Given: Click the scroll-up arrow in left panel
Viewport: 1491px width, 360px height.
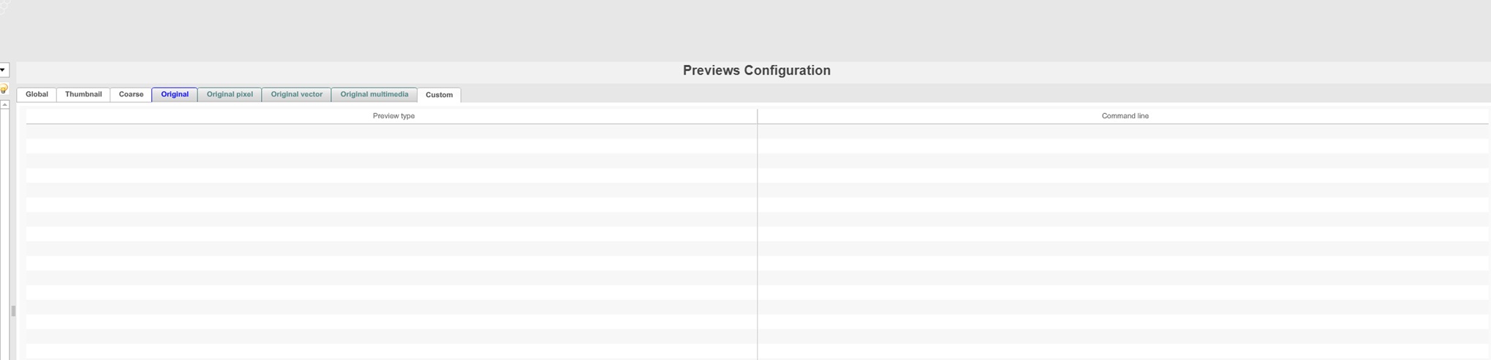Looking at the screenshot, I should point(4,105).
